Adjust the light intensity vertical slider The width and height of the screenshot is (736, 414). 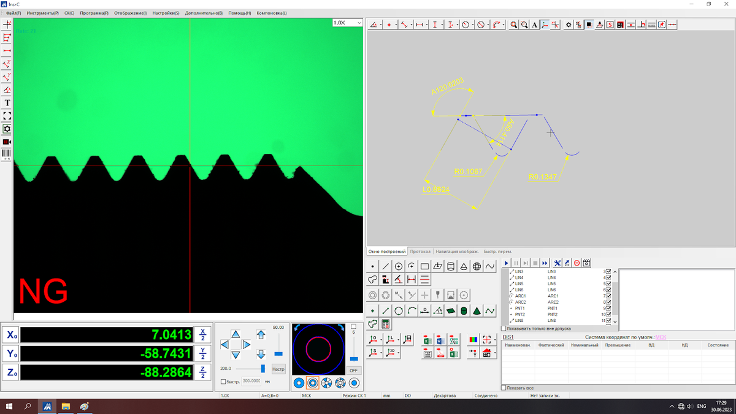click(x=354, y=358)
